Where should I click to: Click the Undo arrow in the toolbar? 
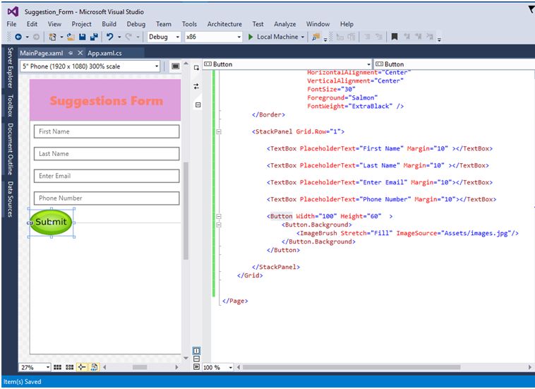109,37
